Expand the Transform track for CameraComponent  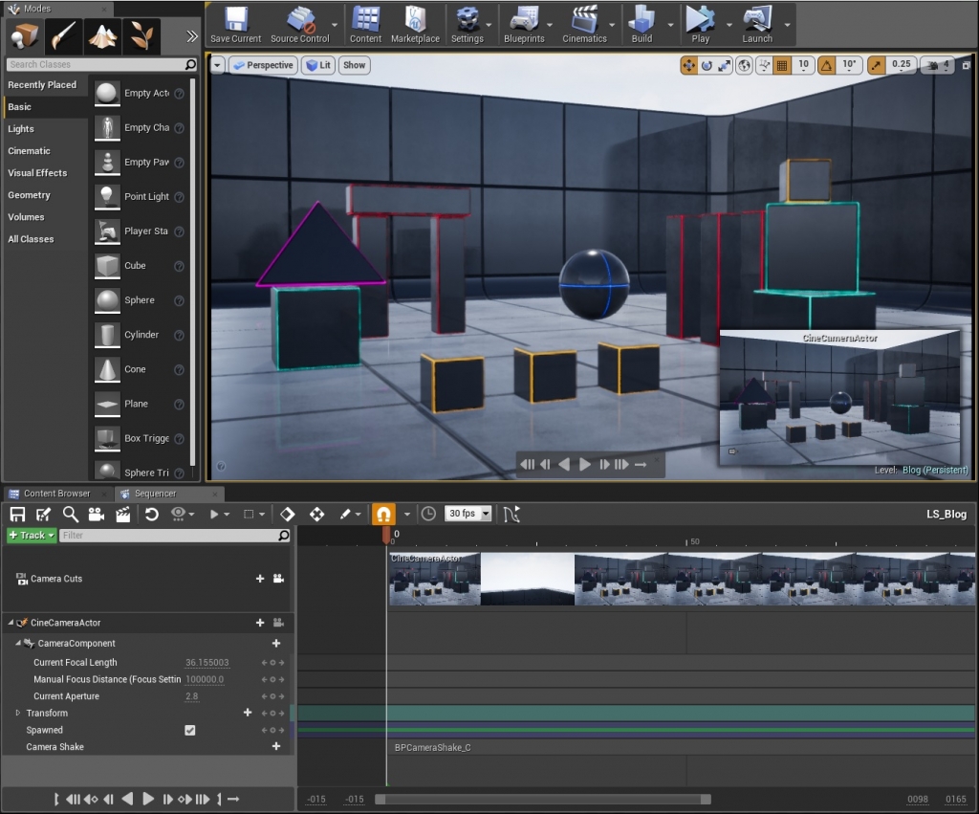pyautogui.click(x=16, y=713)
